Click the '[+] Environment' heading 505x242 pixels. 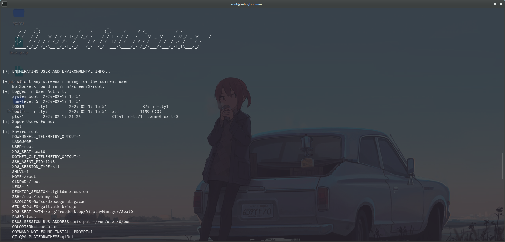tap(20, 132)
